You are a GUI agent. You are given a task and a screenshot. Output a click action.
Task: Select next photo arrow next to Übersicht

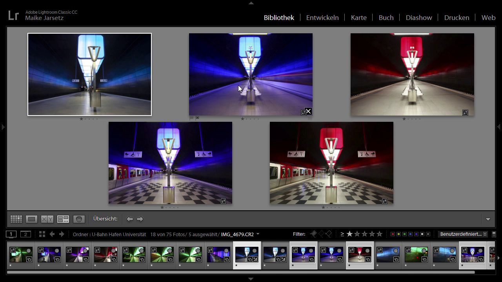(x=140, y=219)
